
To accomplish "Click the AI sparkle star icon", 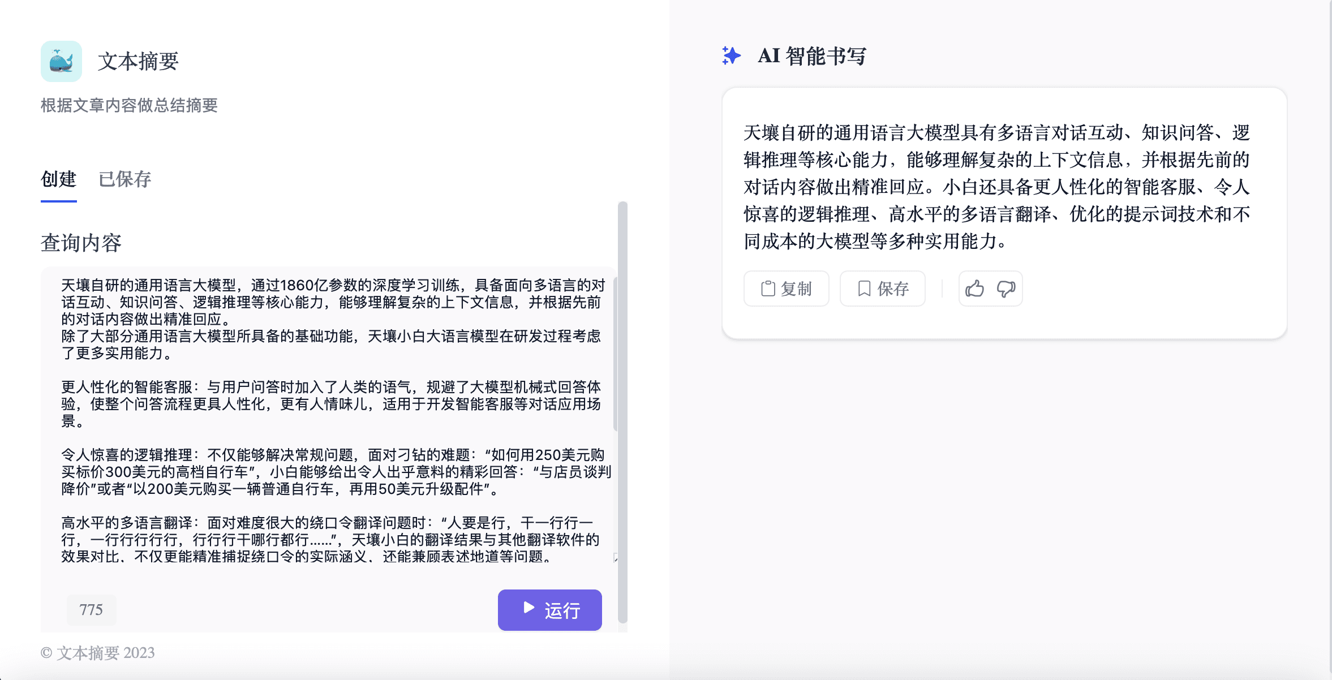I will (731, 55).
